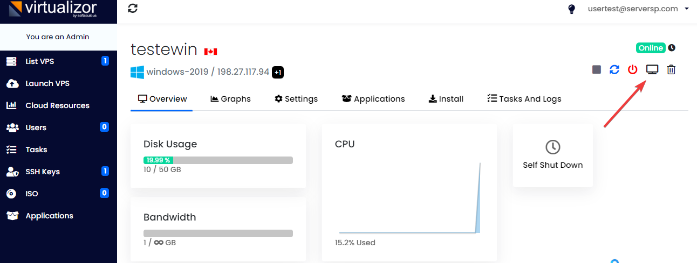The image size is (697, 263).
Task: Expand the +1 additional IP badge
Action: tap(278, 72)
